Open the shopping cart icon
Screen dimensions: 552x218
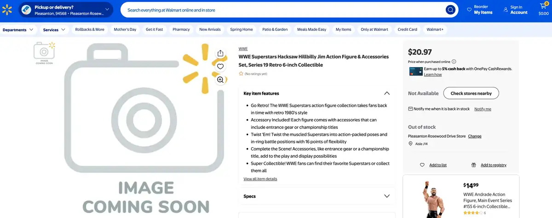tap(543, 10)
